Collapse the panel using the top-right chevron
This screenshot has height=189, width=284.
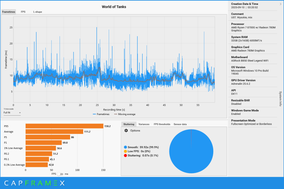(x=281, y=4)
